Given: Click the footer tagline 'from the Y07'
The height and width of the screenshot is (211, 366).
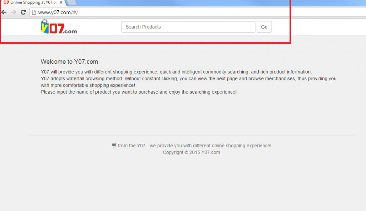Looking at the screenshot, I should tap(194, 146).
